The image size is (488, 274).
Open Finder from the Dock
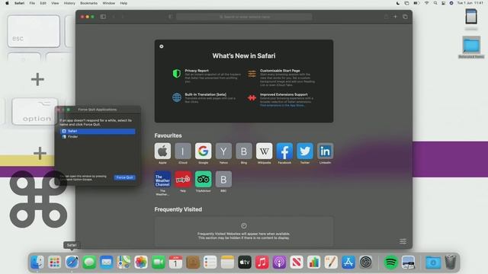[37, 262]
